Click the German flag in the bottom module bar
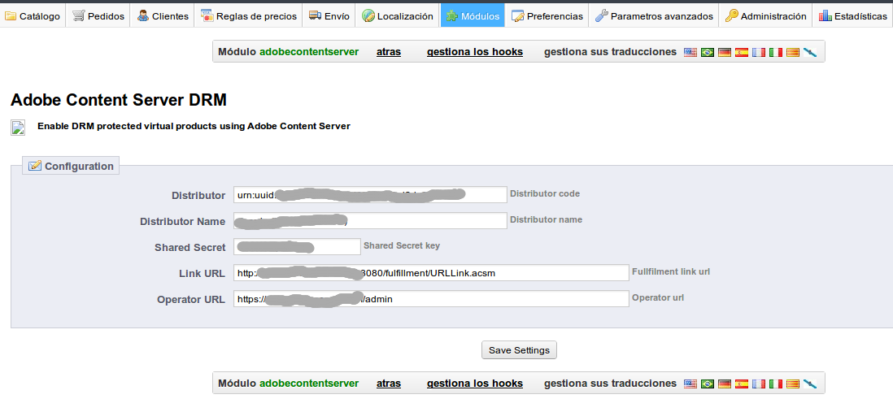893x412 pixels. click(725, 384)
